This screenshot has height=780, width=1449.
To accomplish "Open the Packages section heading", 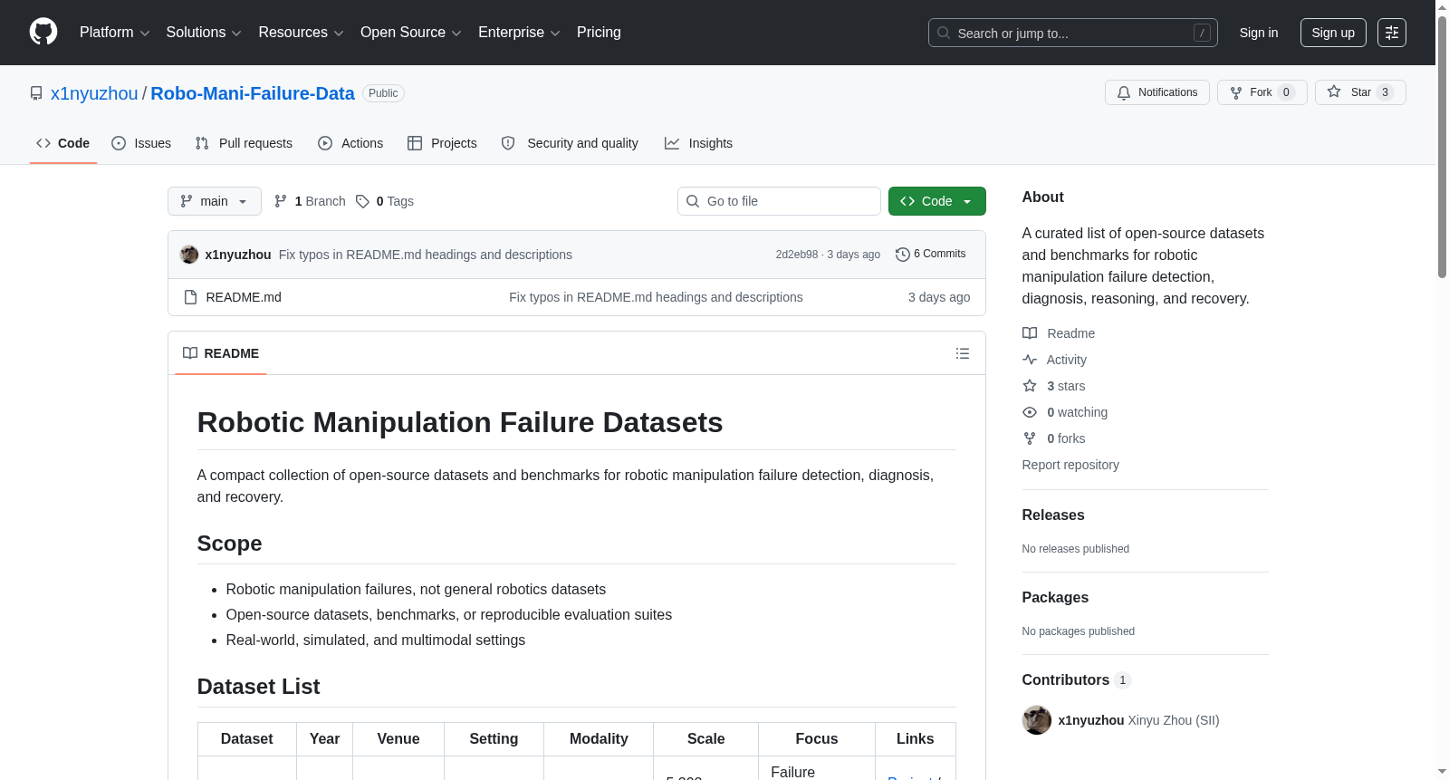I will [1055, 597].
